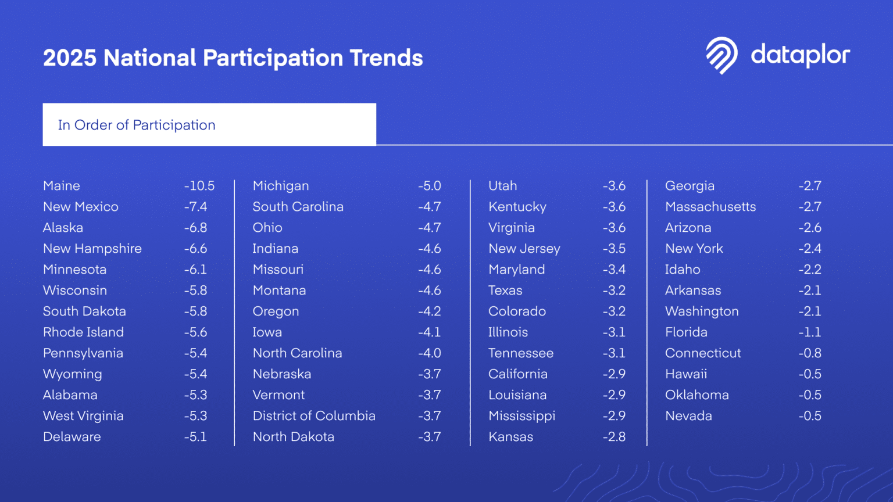893x502 pixels.
Task: Click the Nevada entry
Action: pyautogui.click(x=688, y=416)
